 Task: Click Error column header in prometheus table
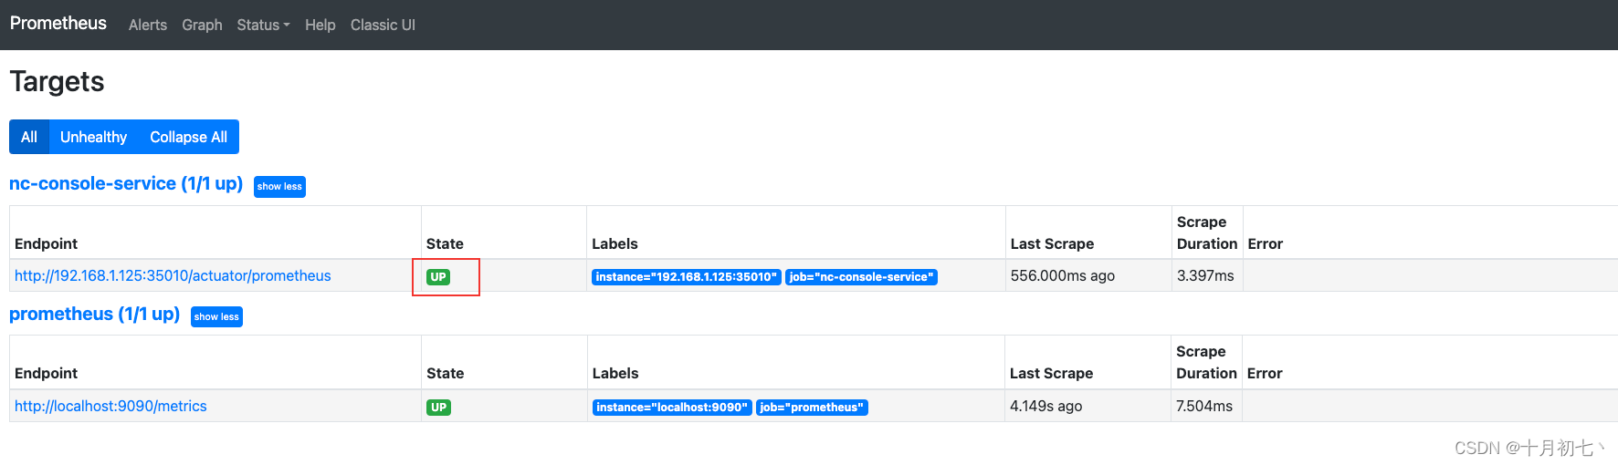coord(1265,373)
